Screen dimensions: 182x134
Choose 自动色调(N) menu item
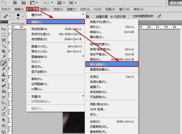click(55, 29)
